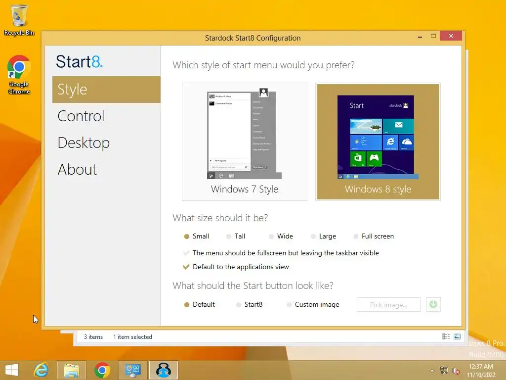Screen dimensions: 506x380
Task: Select the Custom image button option
Action: (313, 304)
